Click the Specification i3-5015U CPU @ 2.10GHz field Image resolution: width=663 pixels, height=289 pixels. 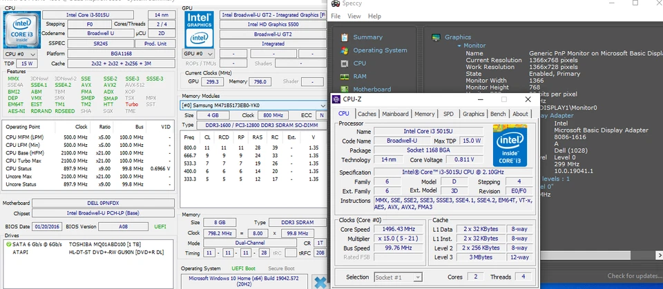point(453,172)
